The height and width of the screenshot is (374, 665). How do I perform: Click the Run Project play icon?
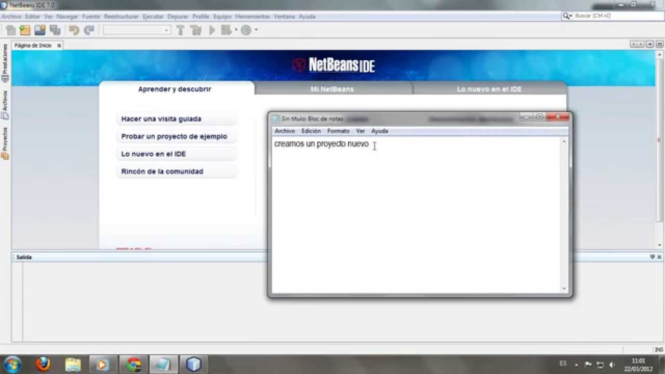(x=211, y=30)
